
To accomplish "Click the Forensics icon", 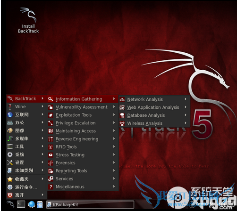I will point(51,163).
